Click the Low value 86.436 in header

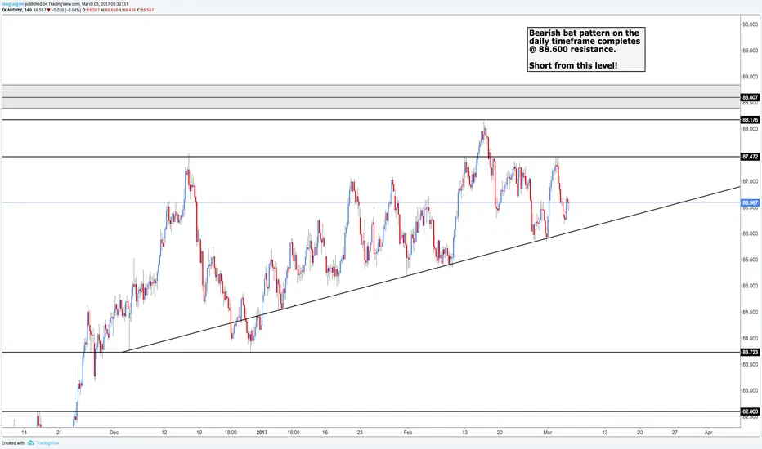coord(128,10)
